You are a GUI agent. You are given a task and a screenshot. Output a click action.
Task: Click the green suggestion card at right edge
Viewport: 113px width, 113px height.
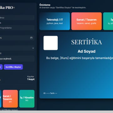click(x=108, y=21)
